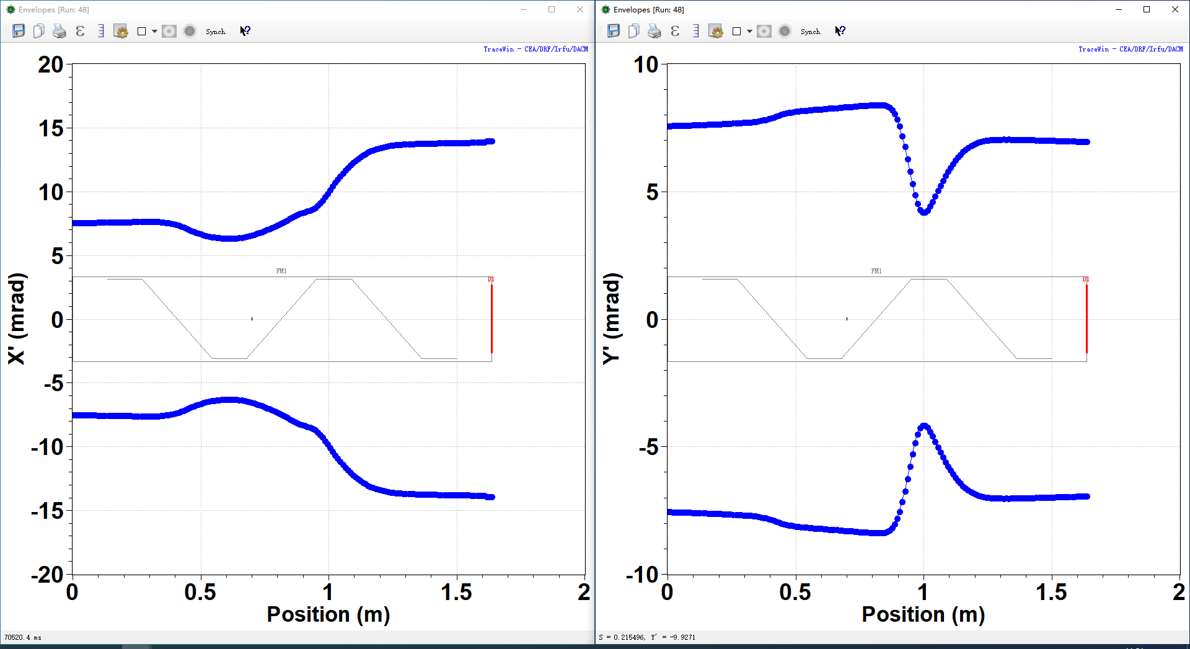Click red D1 marker in left plot

[491, 318]
